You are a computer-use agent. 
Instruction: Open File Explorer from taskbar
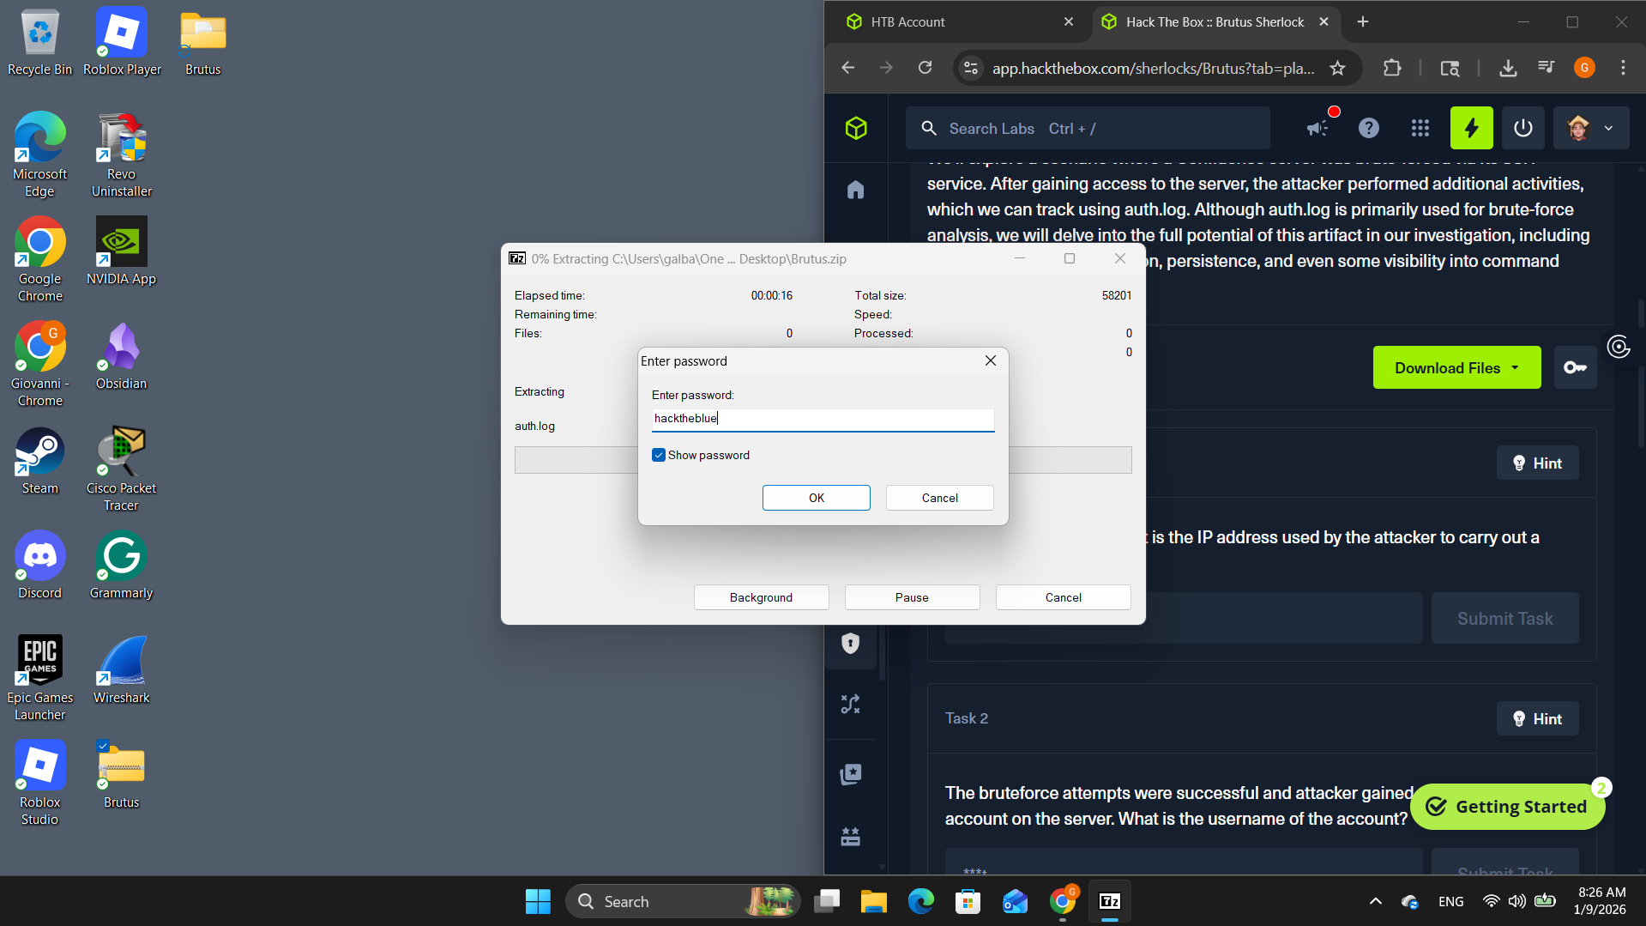pos(873,902)
